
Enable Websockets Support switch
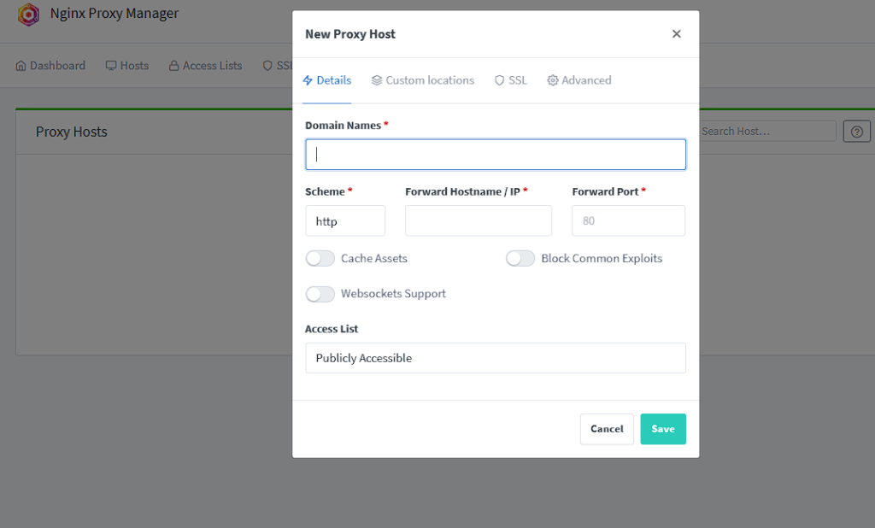pos(320,294)
